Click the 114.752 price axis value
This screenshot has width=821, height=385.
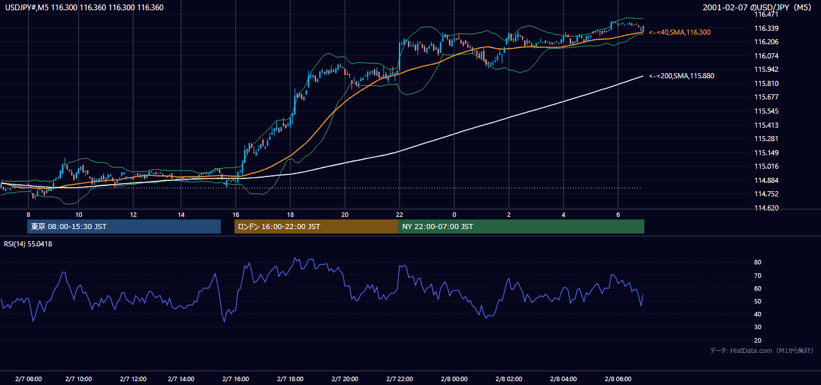tap(766, 194)
